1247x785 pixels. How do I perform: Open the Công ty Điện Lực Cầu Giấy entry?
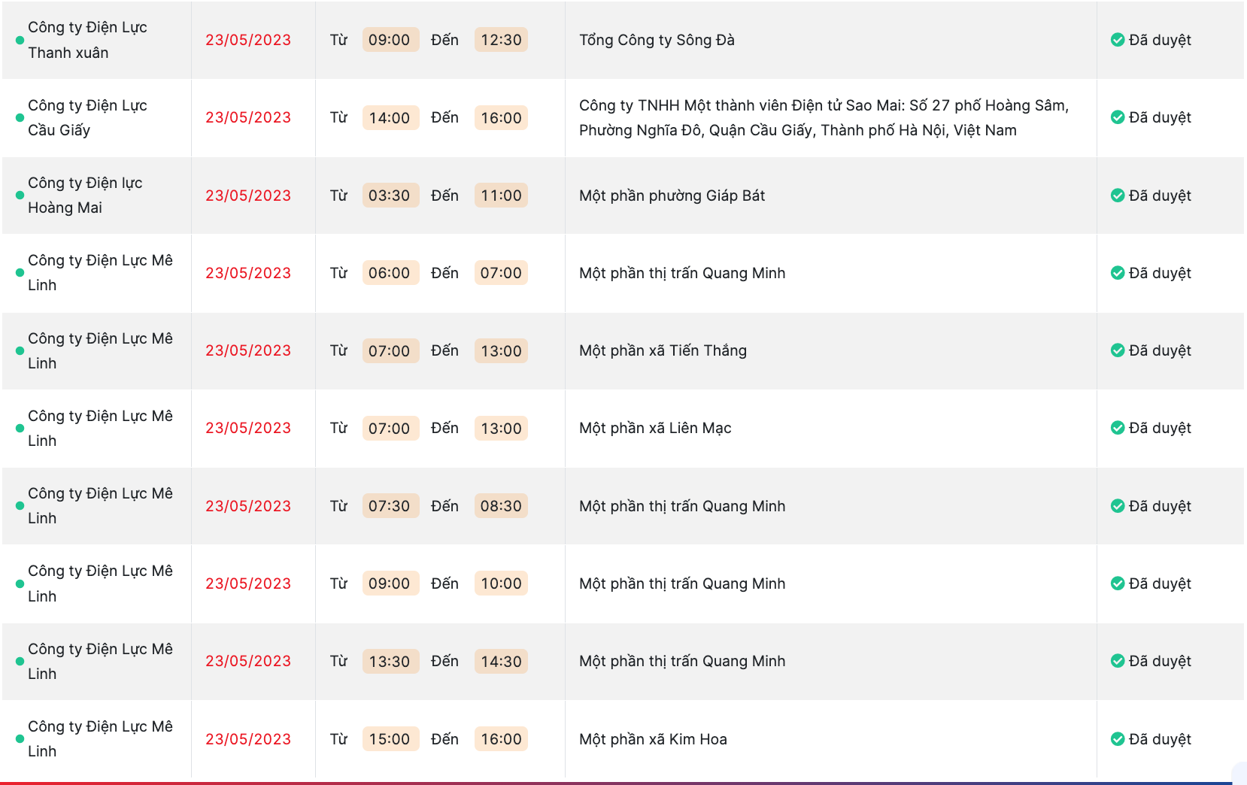coord(87,118)
